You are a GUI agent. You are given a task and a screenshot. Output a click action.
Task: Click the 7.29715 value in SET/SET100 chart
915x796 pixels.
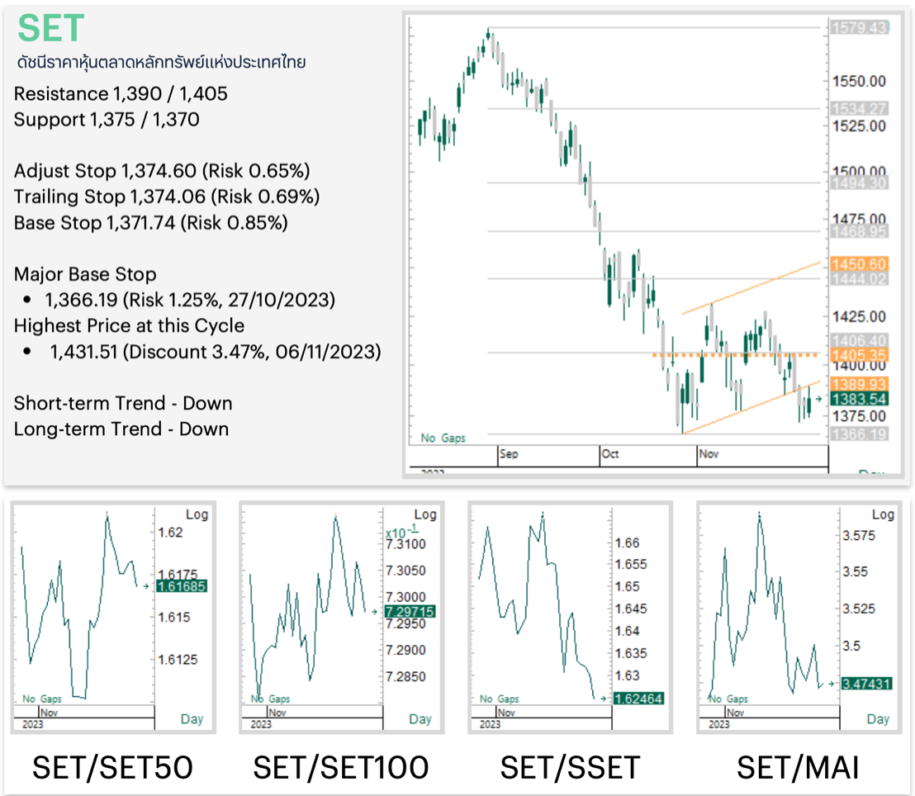point(410,612)
